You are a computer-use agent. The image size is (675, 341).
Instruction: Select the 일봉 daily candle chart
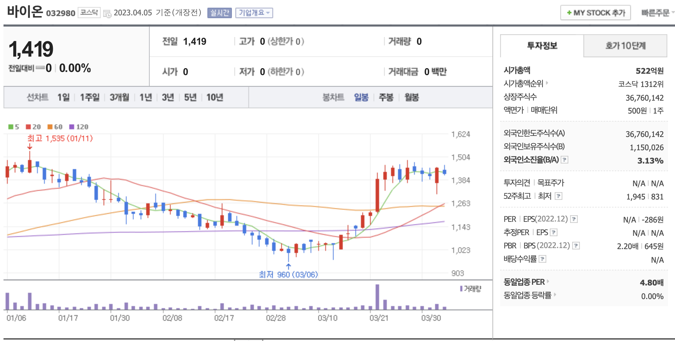click(361, 97)
